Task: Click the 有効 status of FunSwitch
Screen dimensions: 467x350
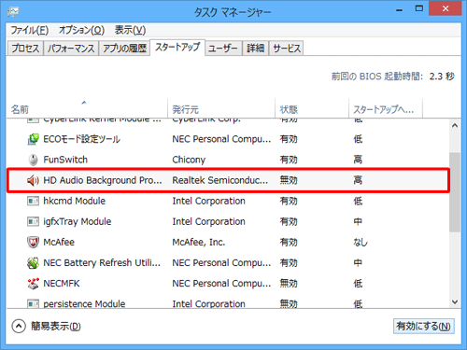Action: [289, 160]
